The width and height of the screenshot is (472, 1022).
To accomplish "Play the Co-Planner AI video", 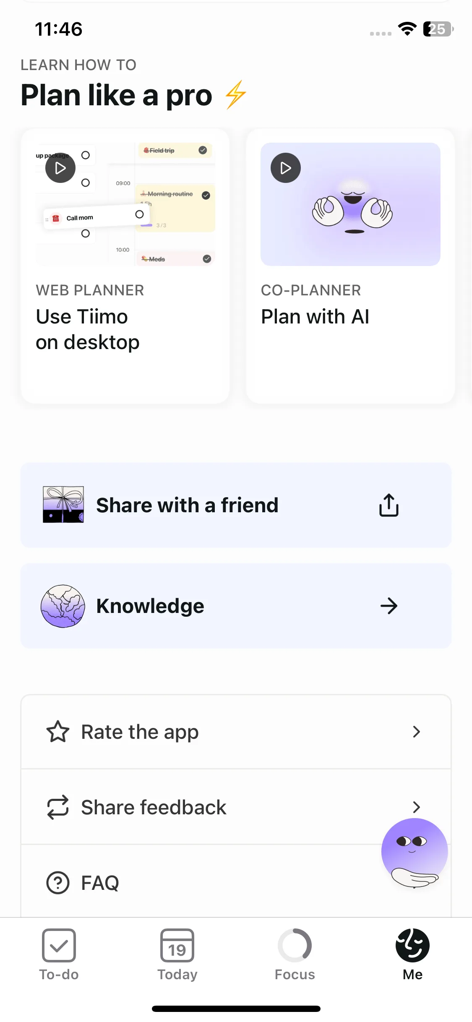I will pos(286,168).
